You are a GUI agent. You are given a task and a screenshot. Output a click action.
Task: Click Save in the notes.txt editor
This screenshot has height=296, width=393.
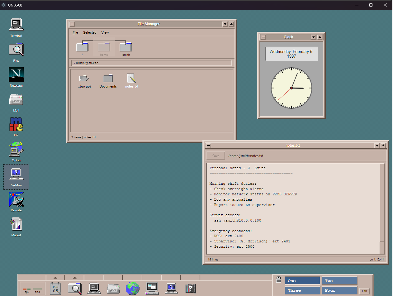(x=215, y=155)
